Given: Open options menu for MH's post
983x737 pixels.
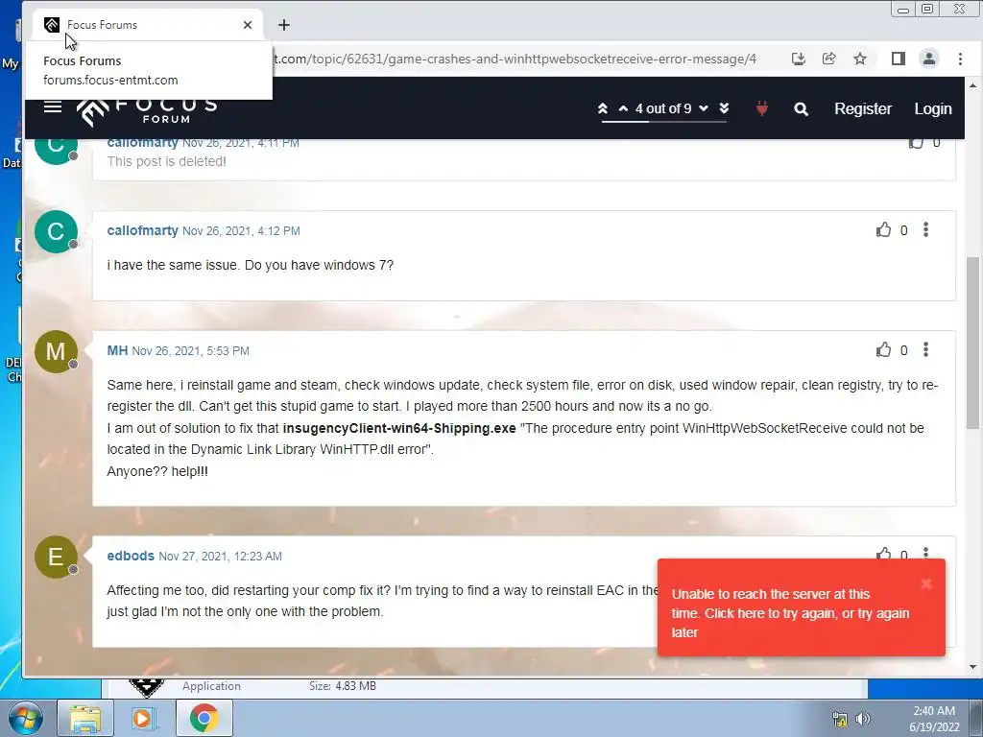Looking at the screenshot, I should (926, 349).
